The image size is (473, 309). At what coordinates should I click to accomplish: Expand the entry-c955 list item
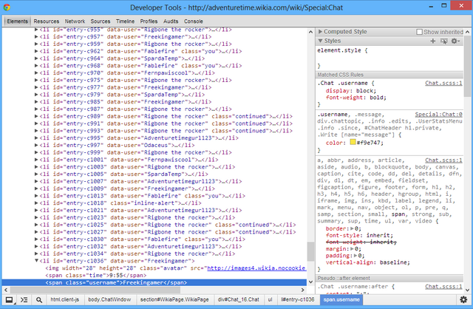tap(36, 30)
